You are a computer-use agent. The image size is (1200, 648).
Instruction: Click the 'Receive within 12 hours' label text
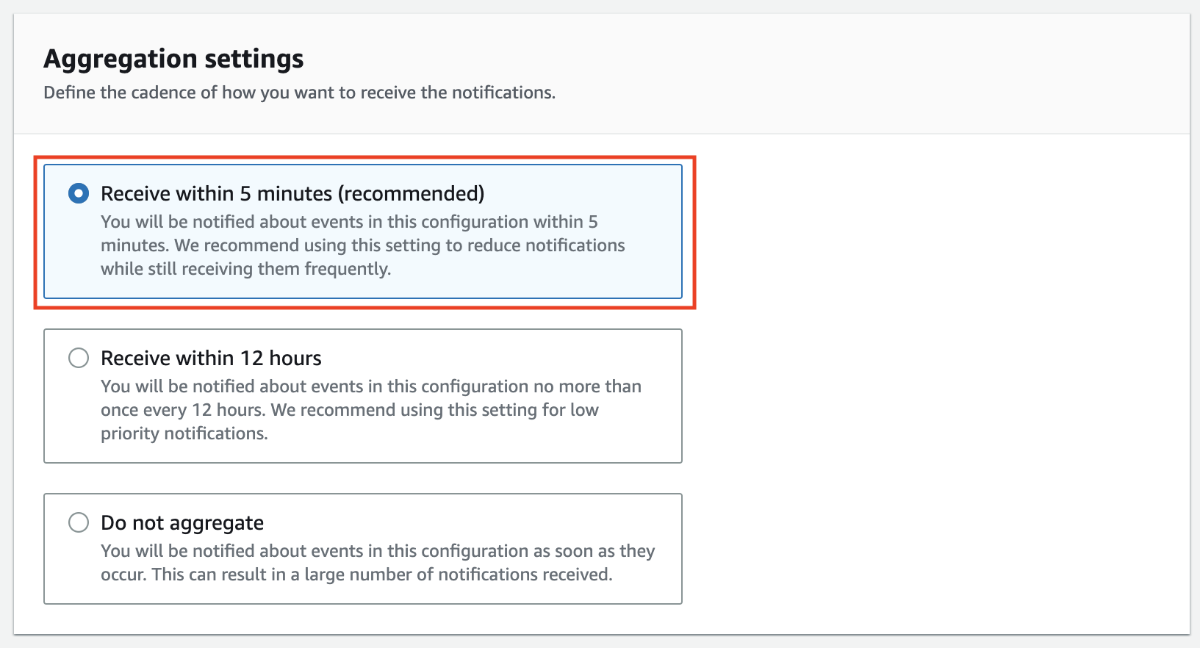(x=211, y=358)
